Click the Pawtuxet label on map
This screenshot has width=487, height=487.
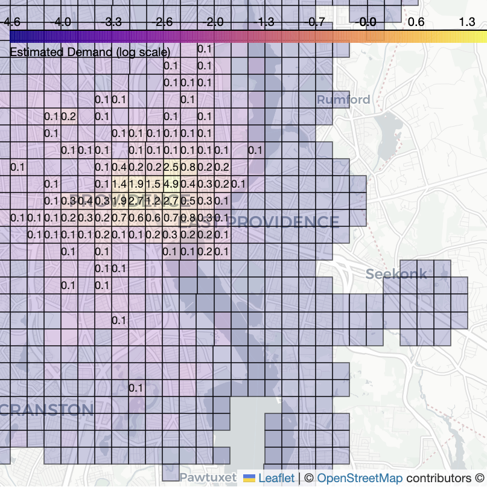pyautogui.click(x=208, y=477)
